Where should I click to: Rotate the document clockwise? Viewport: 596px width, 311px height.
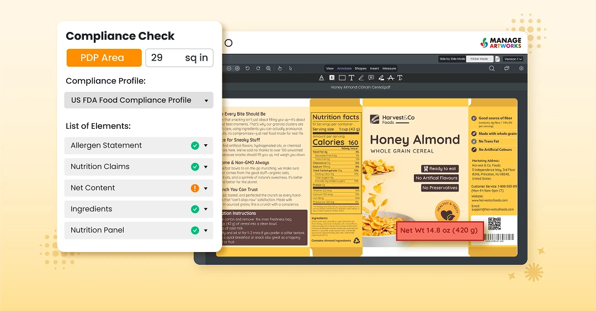click(258, 69)
